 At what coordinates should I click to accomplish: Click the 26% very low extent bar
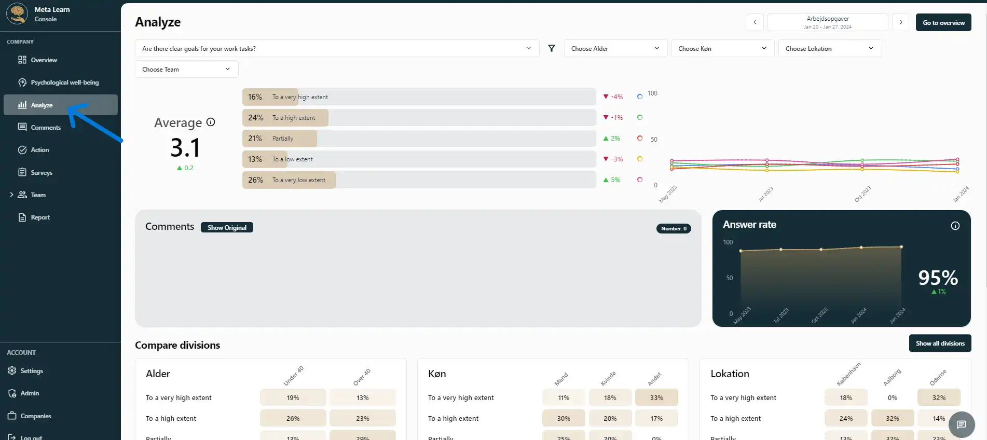pyautogui.click(x=289, y=180)
